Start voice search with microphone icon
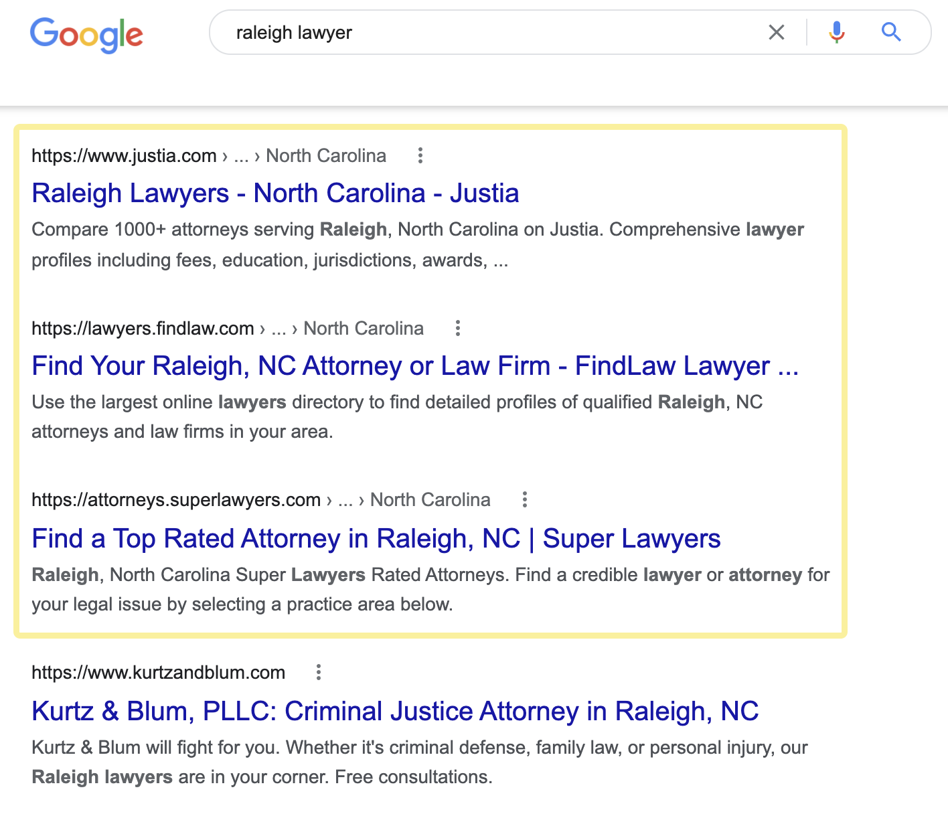 836,32
